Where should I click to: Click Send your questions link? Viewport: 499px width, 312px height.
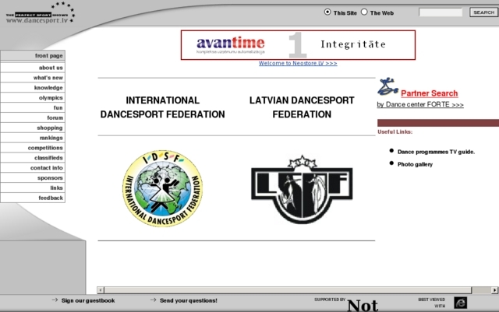tap(189, 300)
